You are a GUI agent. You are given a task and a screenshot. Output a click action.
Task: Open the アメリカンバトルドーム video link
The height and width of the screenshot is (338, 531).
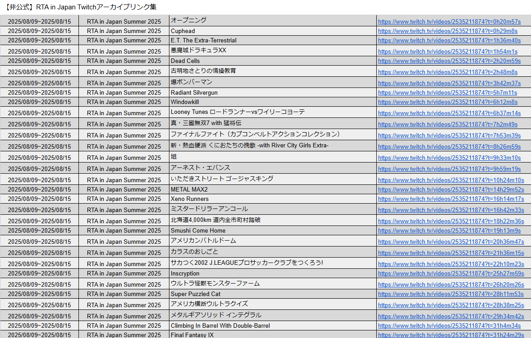pos(451,242)
